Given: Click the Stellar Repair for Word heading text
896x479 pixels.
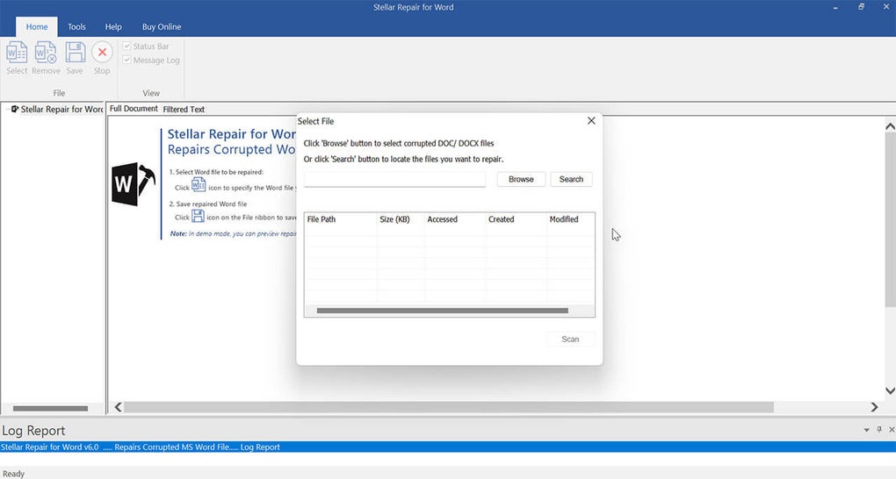Looking at the screenshot, I should (x=231, y=134).
